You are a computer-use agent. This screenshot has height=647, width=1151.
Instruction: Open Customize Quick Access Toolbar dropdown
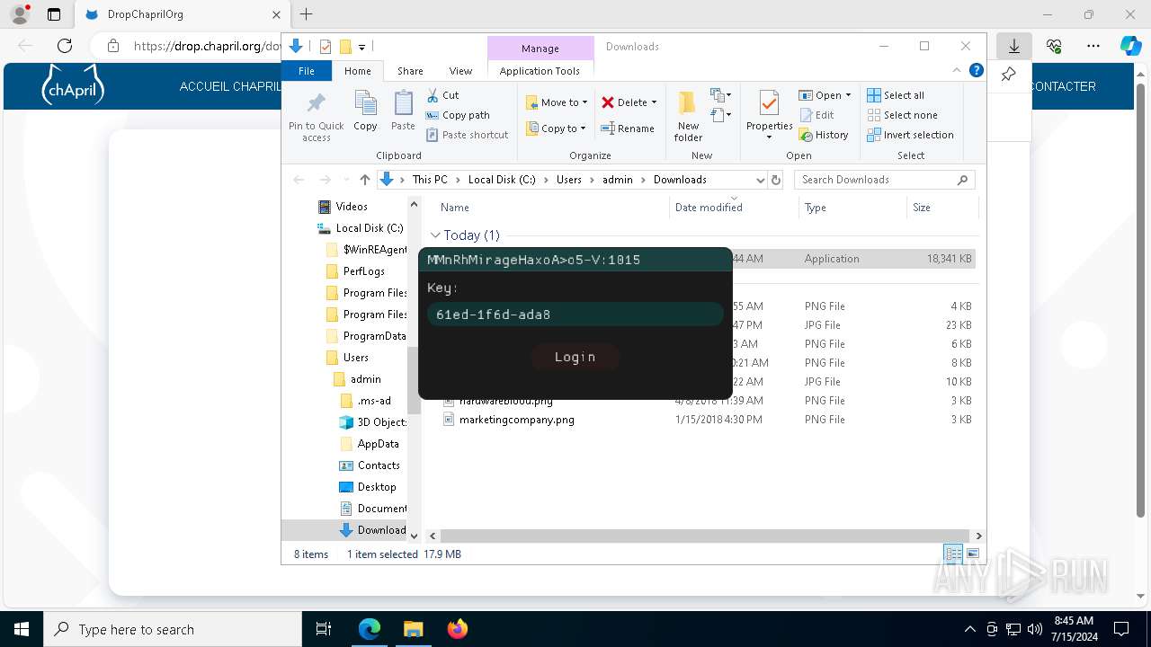[361, 47]
